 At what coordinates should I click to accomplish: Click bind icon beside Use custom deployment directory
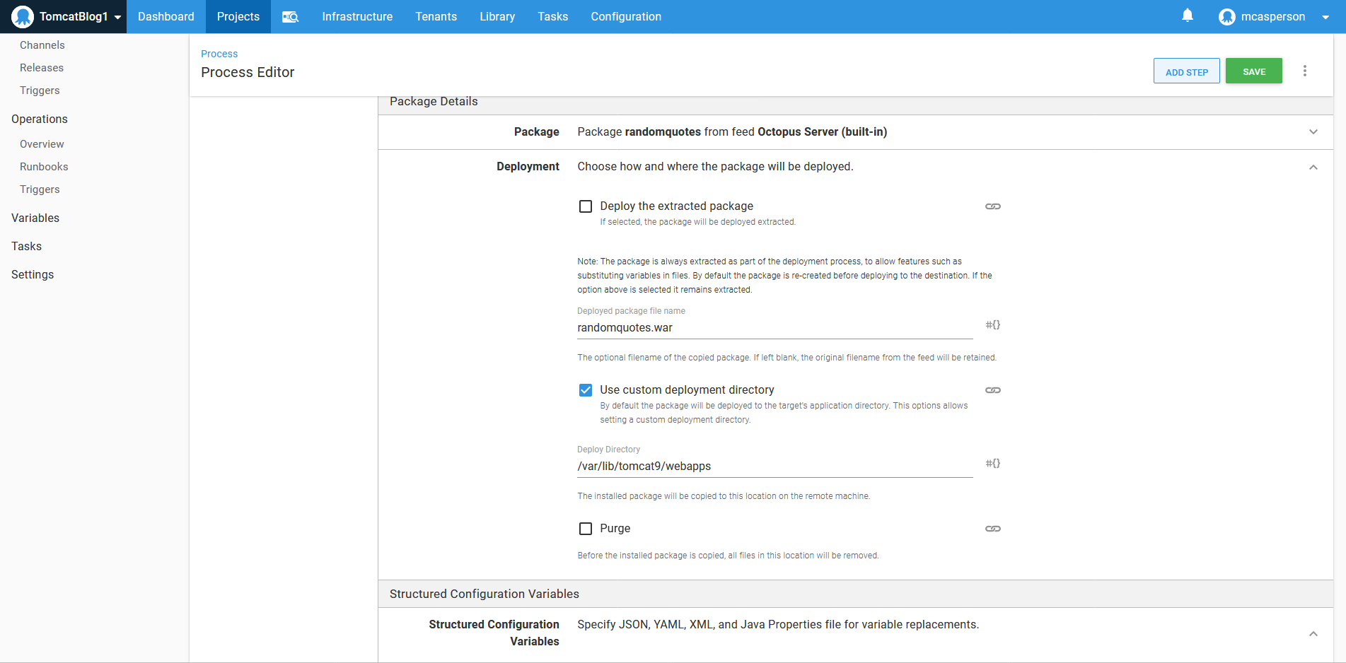(x=992, y=390)
